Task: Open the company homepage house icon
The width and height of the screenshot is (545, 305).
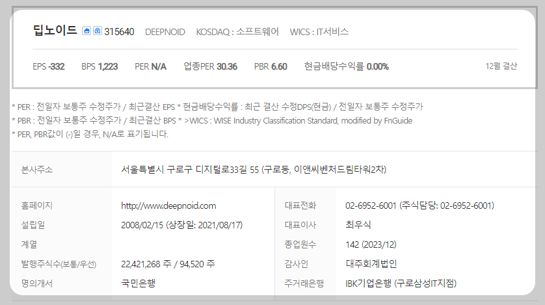Action: point(86,31)
